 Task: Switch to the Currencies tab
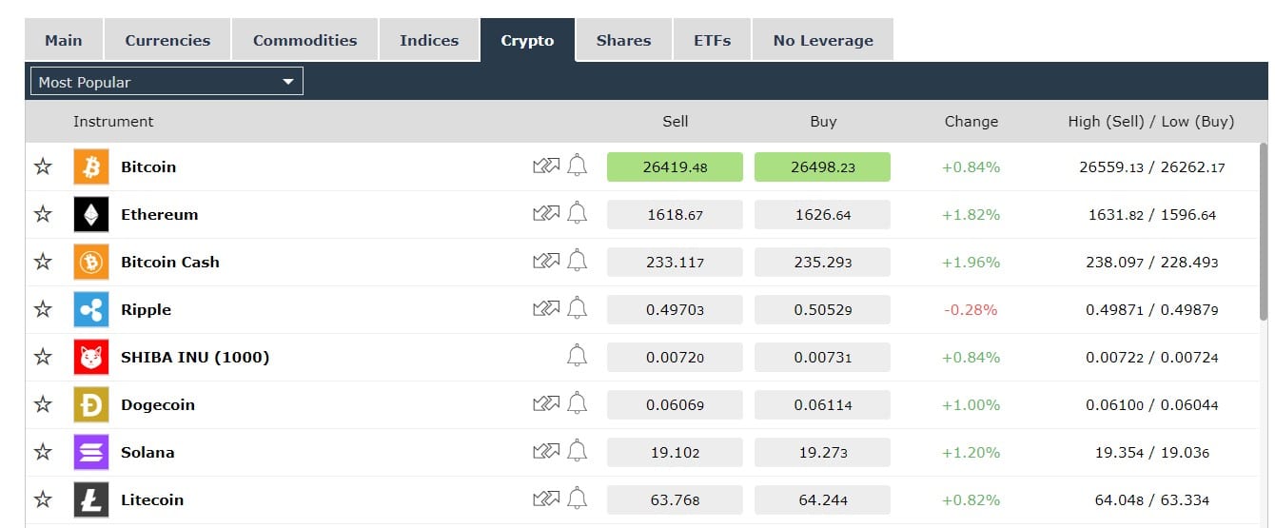pos(167,40)
